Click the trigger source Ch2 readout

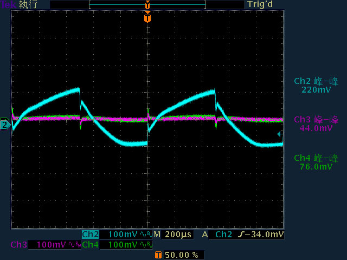coord(223,235)
